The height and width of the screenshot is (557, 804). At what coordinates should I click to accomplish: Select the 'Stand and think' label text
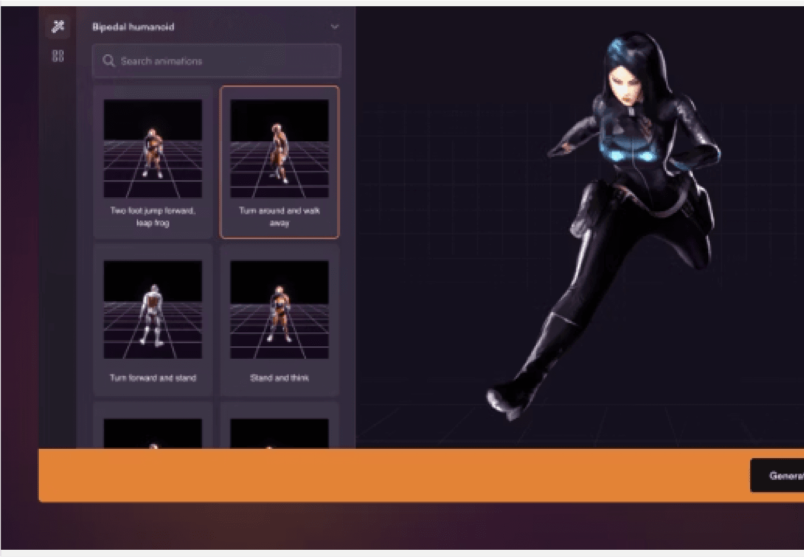point(280,378)
